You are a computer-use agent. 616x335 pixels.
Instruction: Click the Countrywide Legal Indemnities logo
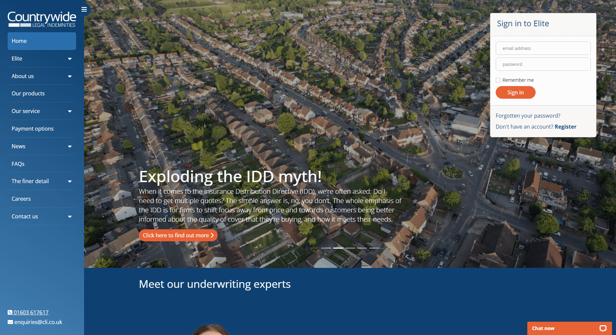[42, 19]
